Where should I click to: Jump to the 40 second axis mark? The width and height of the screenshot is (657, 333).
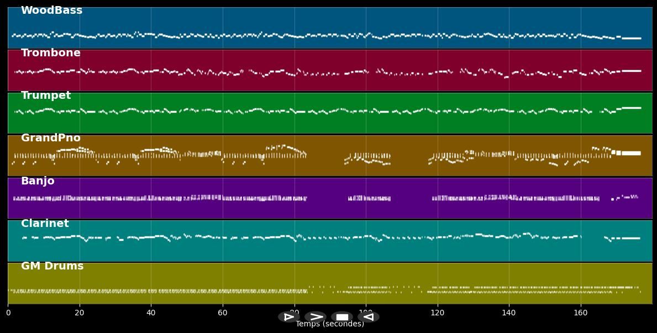click(x=151, y=313)
